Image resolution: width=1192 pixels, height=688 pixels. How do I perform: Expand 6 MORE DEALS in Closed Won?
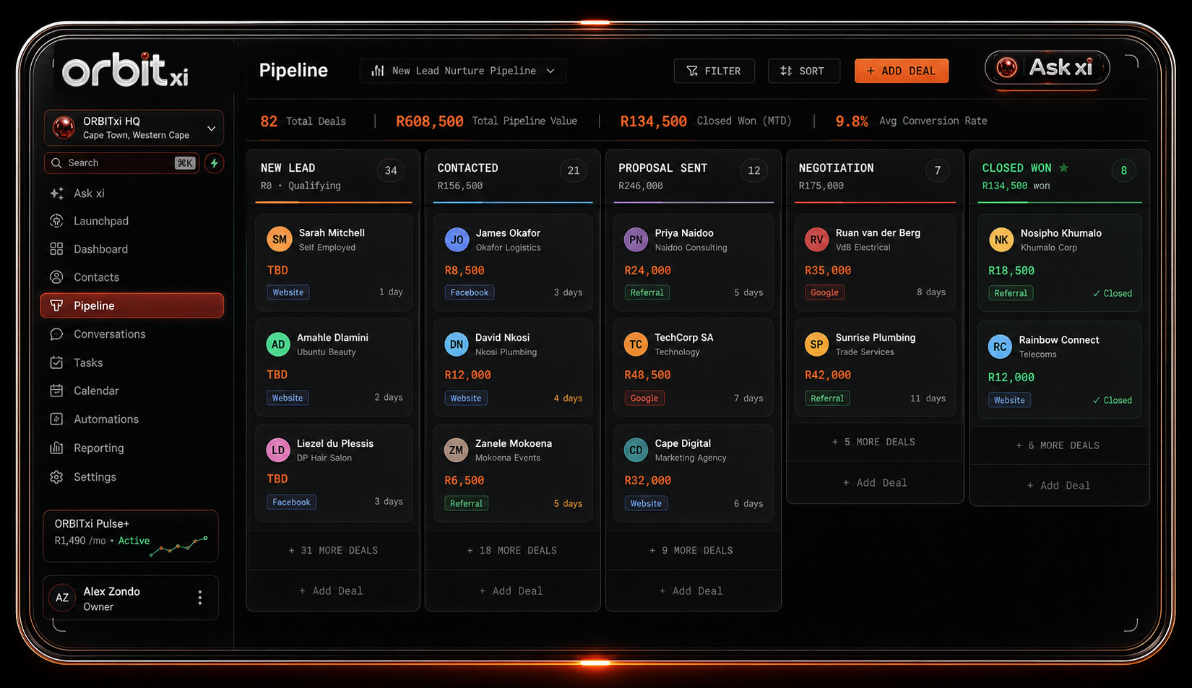(x=1058, y=445)
